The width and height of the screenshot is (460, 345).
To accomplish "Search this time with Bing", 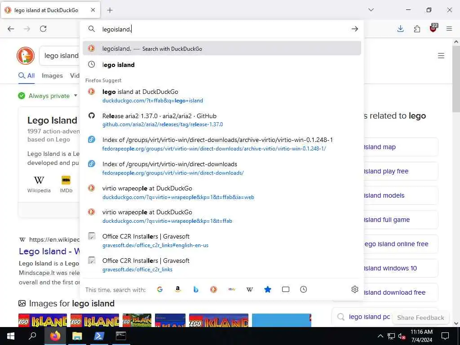I will (x=196, y=290).
